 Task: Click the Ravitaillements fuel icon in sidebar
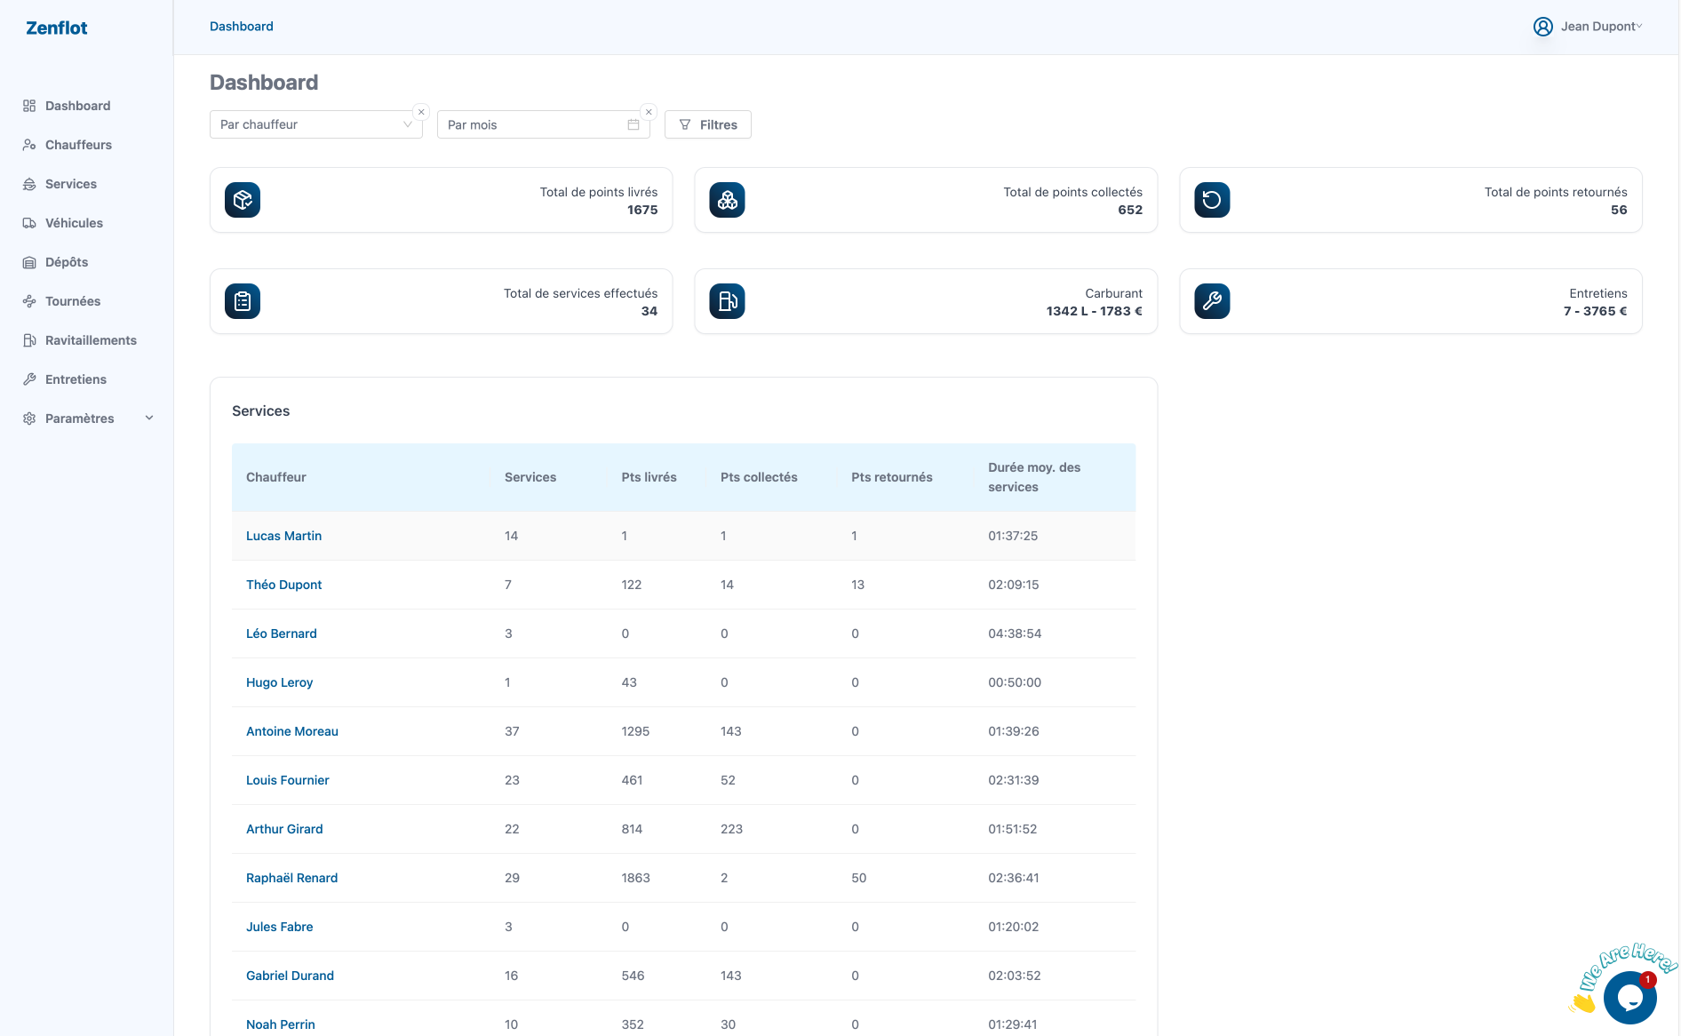29,340
